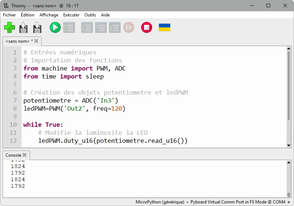Minimize the Thonny window

coord(252,5)
